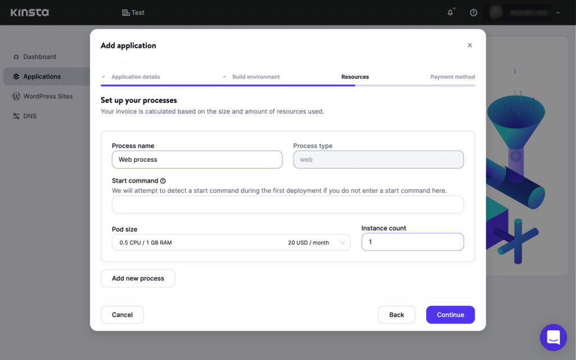Click the Applications stack icon in sidebar
The width and height of the screenshot is (576, 360).
(x=17, y=76)
